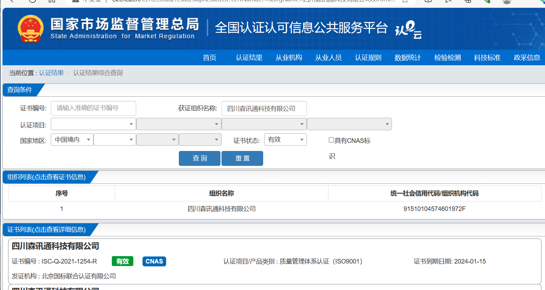545x290 pixels.
Task: Open the 科技标准 navigation menu
Action: click(x=487, y=58)
